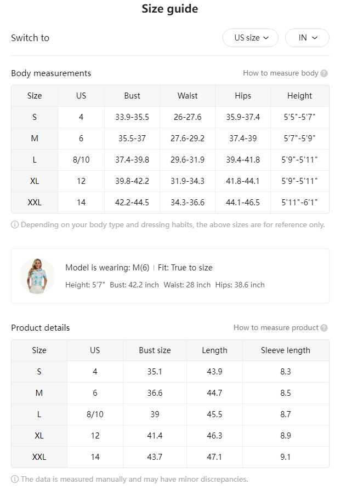Open the IN unit dropdown

(307, 38)
